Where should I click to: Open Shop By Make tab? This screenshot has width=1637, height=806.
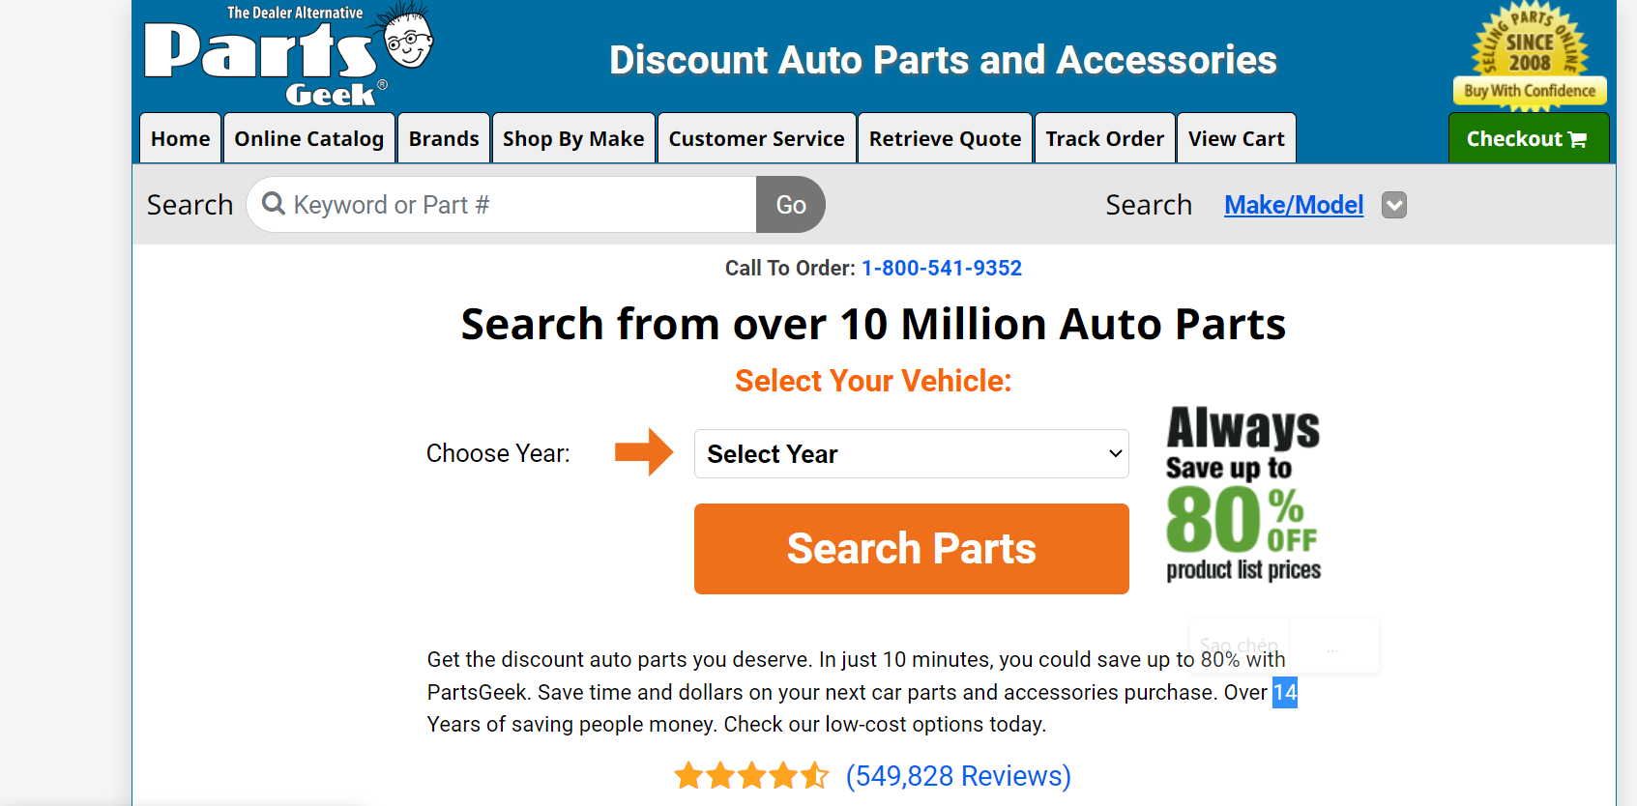573,138
